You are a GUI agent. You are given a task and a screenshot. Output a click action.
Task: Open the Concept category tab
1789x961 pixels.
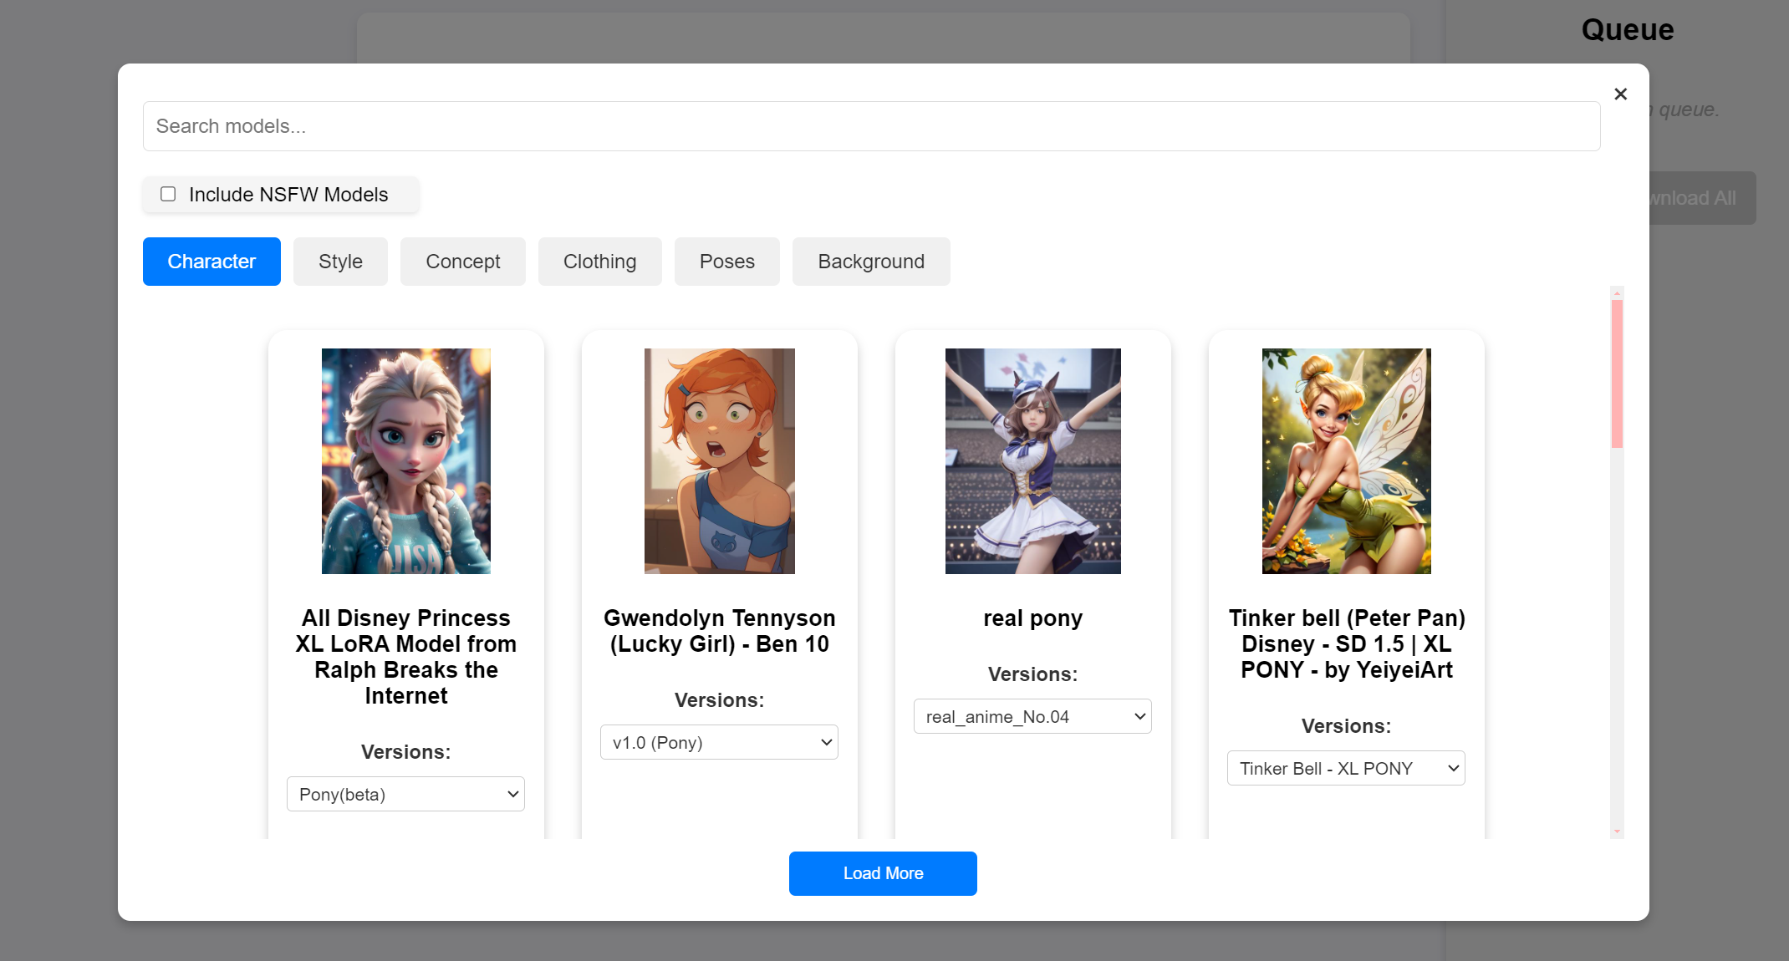click(462, 262)
